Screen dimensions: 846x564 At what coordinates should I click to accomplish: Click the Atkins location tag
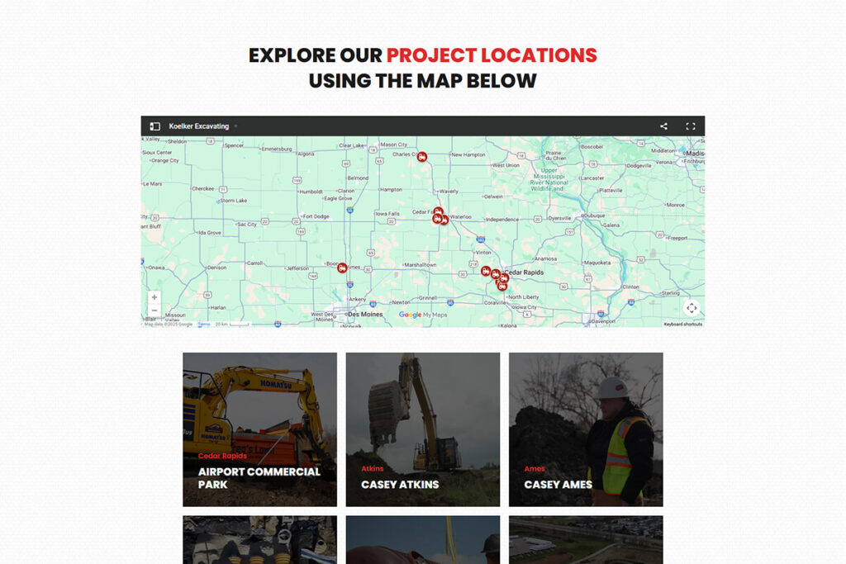pyautogui.click(x=372, y=469)
